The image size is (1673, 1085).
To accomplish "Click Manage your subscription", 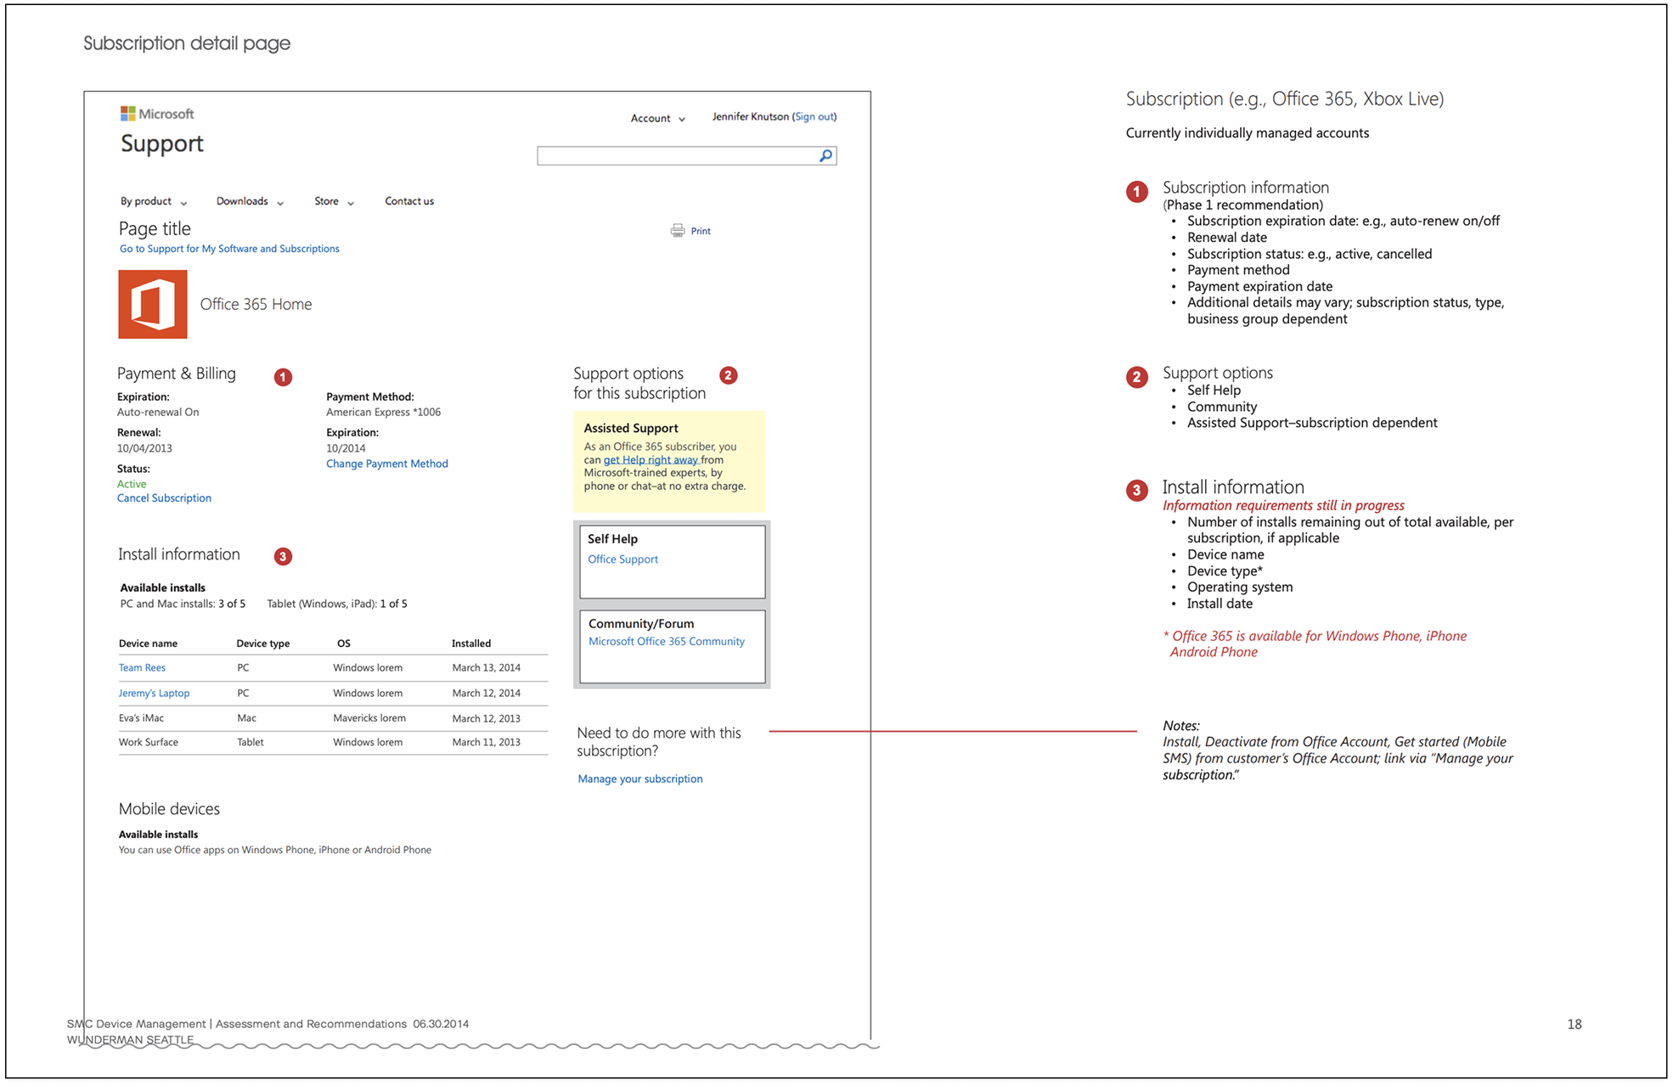I will coord(640,779).
